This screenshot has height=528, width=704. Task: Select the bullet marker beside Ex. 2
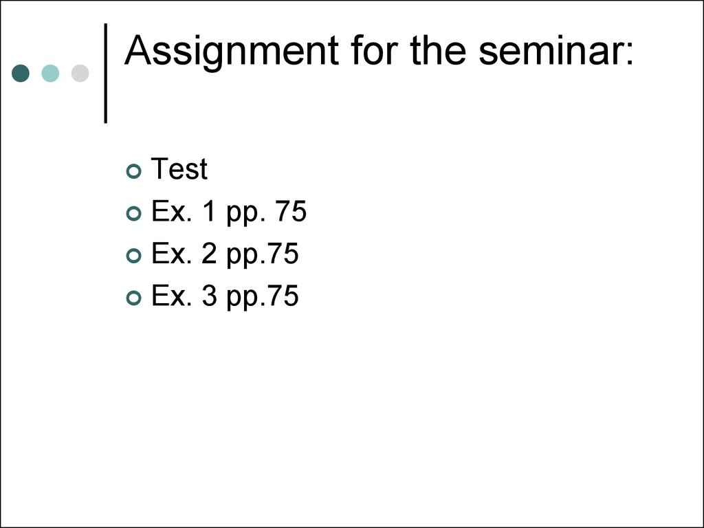coord(133,256)
